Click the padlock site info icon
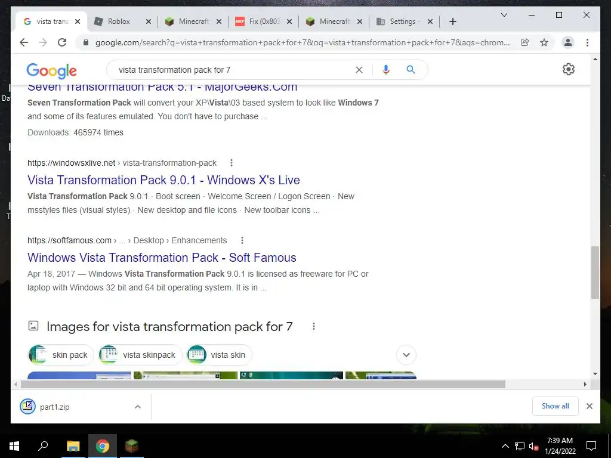Image resolution: width=611 pixels, height=458 pixels. pos(86,42)
